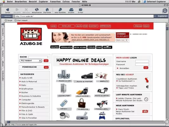The height and width of the screenshot is (127, 169).
Task: Click the KAUFEN navigation button
Action: 55,47
